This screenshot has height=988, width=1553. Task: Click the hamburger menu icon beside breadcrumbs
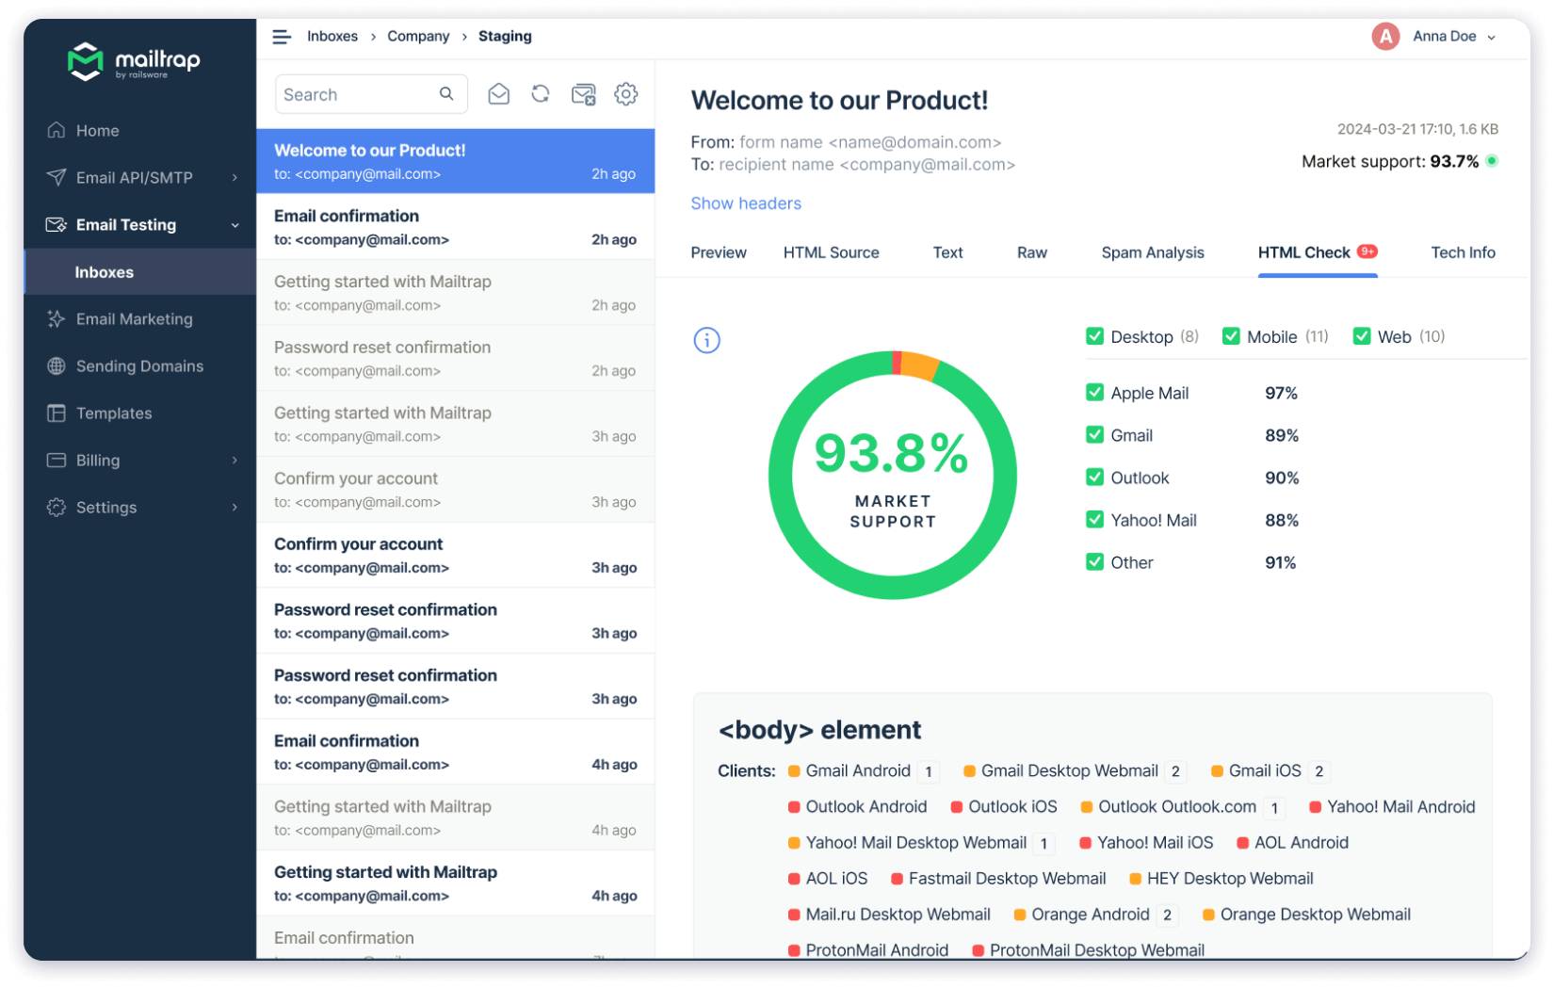(281, 37)
